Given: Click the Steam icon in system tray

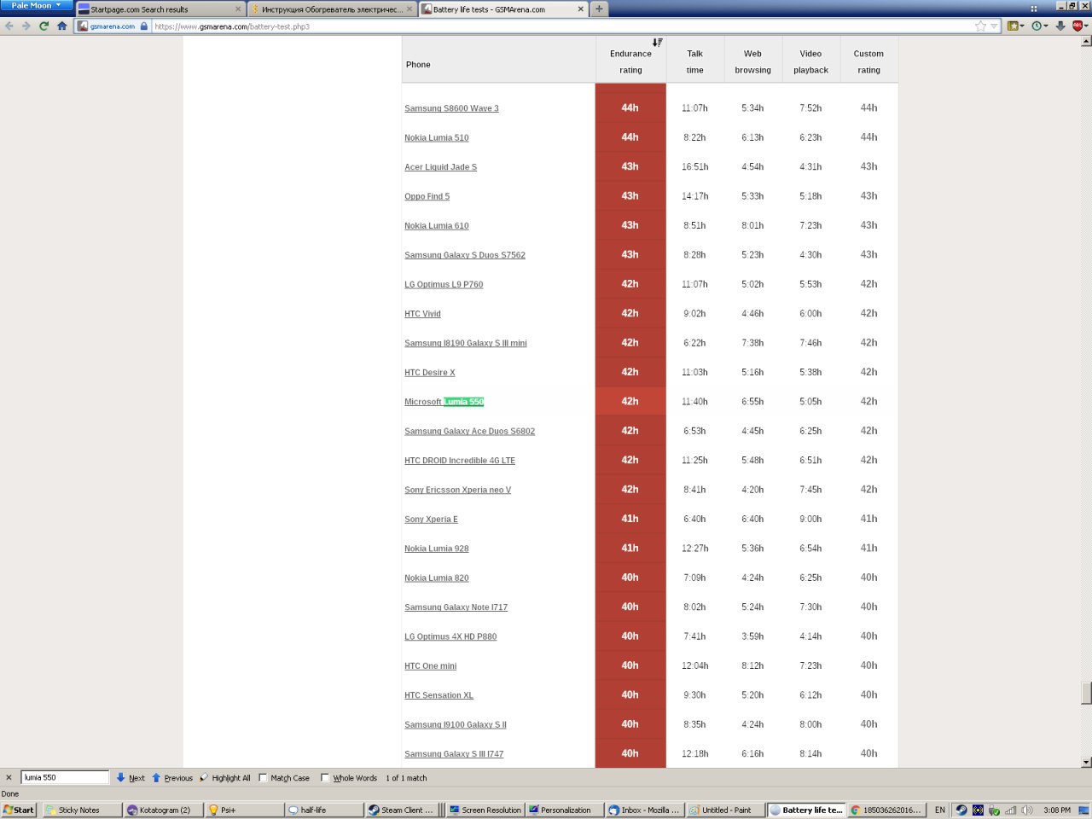Looking at the screenshot, I should 961,810.
